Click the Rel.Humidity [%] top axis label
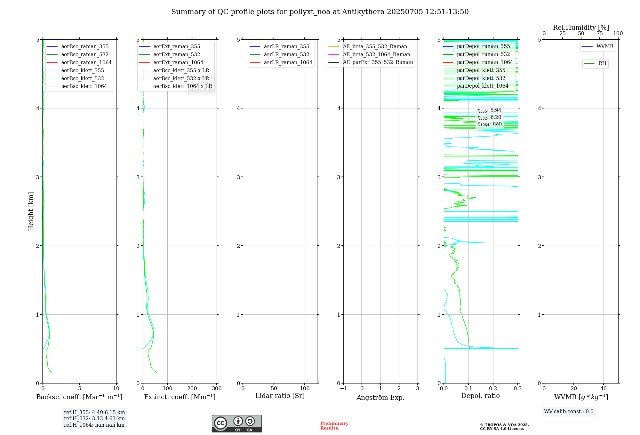 click(581, 28)
